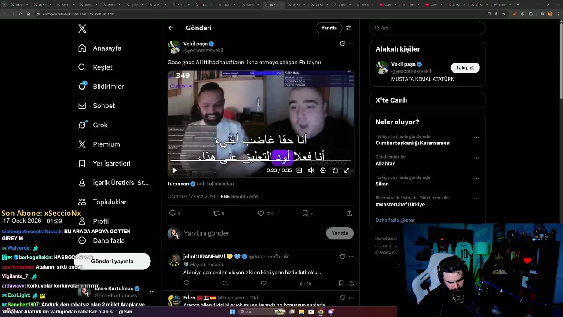Bookmark johnDURANEMMİ comment
The image size is (563, 317).
click(x=341, y=284)
